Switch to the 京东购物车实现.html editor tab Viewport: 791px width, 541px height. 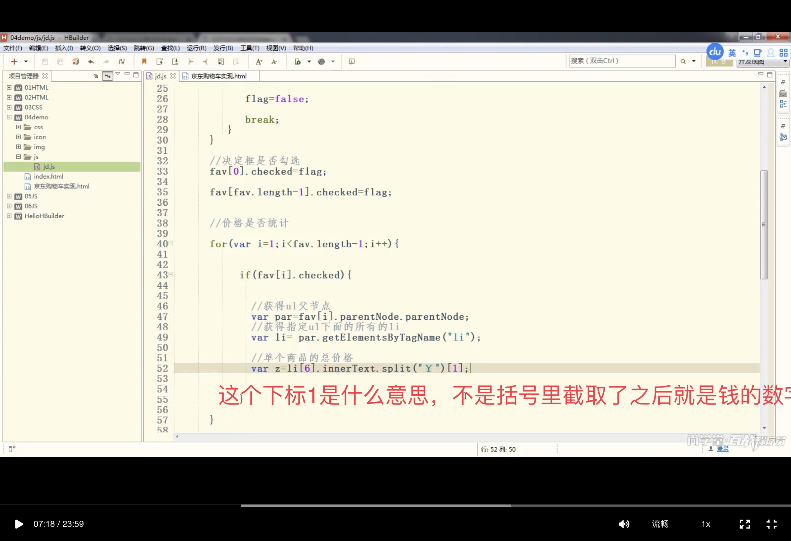[219, 76]
